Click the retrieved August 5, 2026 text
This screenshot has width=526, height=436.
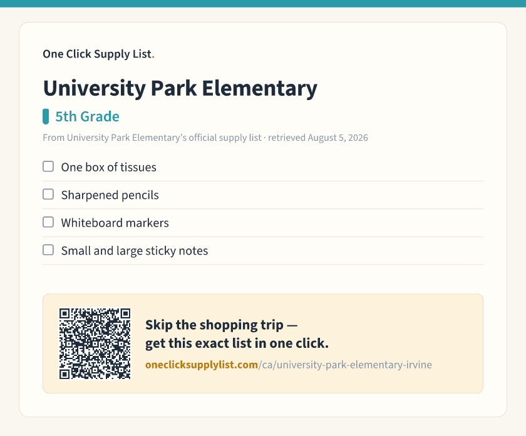318,138
